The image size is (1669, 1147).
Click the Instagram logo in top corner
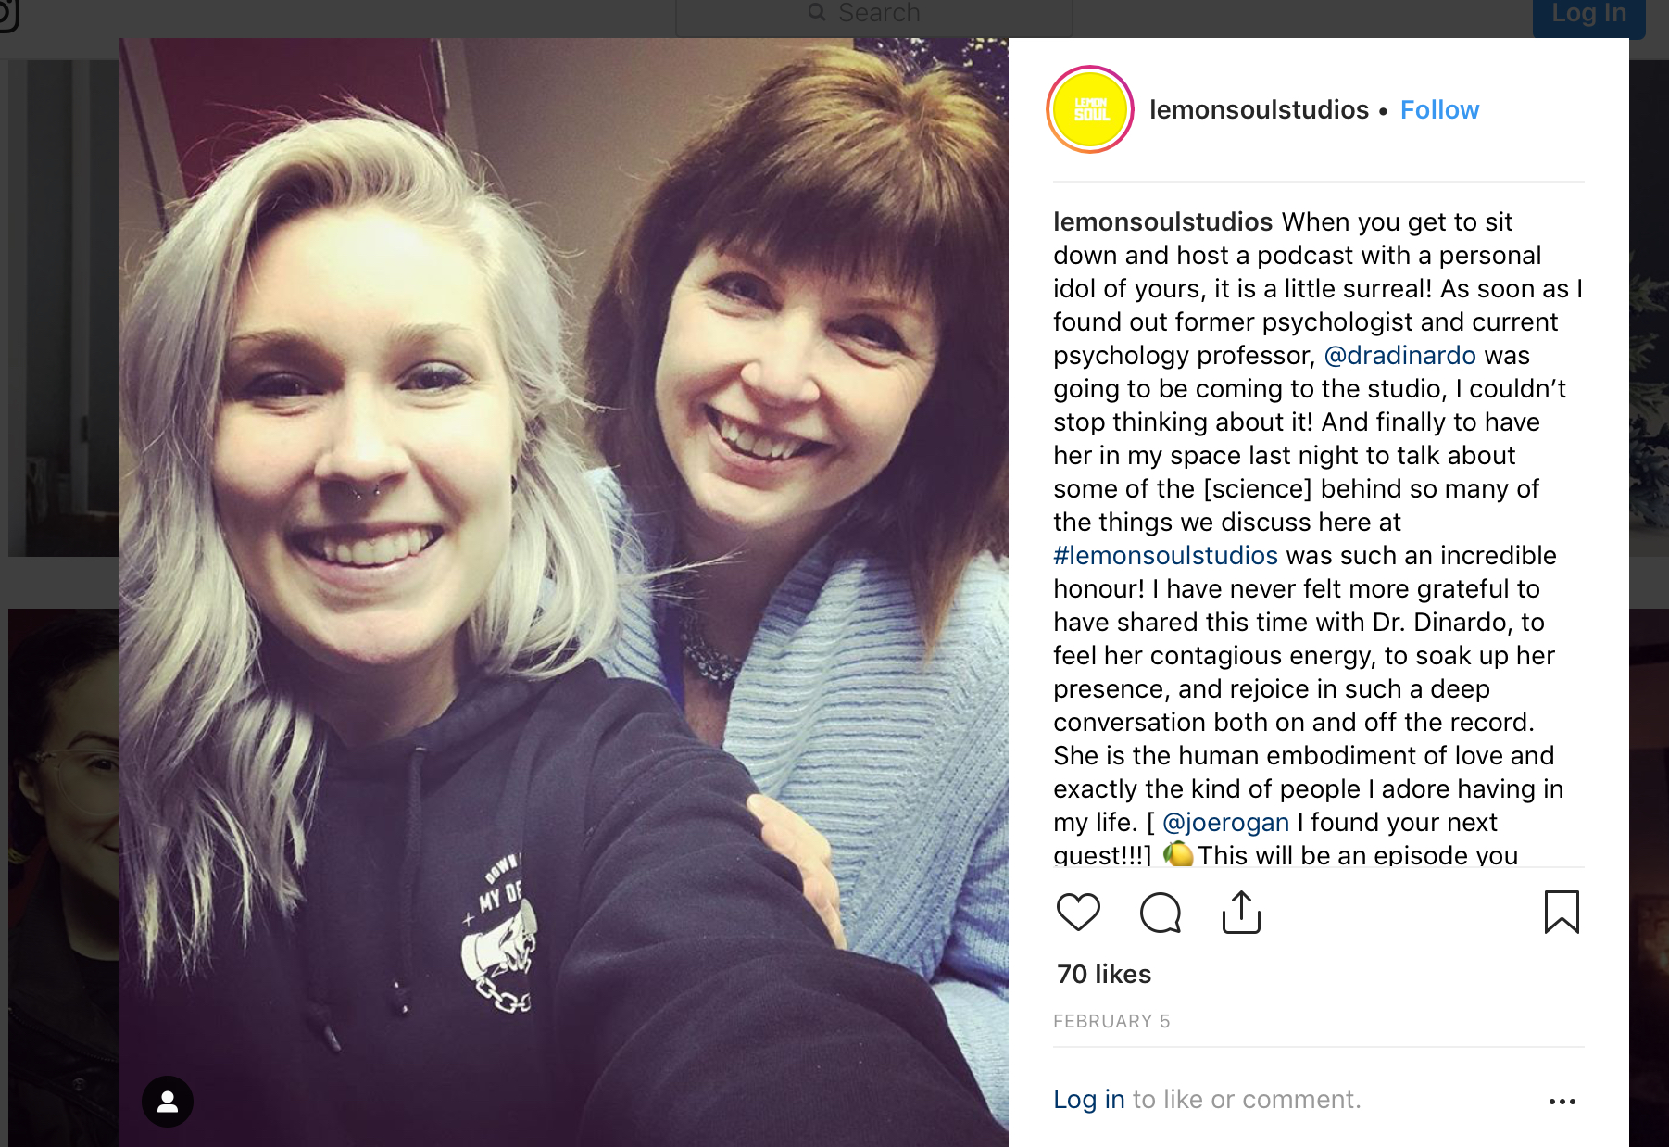[x=7, y=13]
